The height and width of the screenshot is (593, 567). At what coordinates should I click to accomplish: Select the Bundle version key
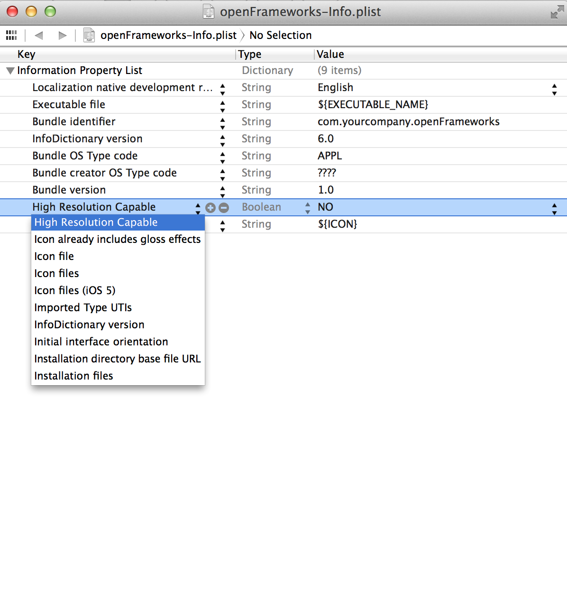[x=69, y=190]
